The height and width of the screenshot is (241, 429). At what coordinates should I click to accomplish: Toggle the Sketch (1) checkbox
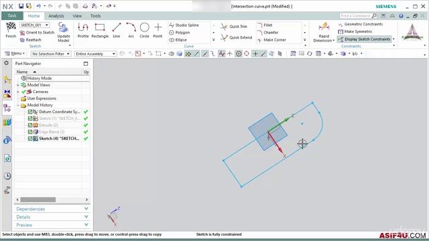30,118
